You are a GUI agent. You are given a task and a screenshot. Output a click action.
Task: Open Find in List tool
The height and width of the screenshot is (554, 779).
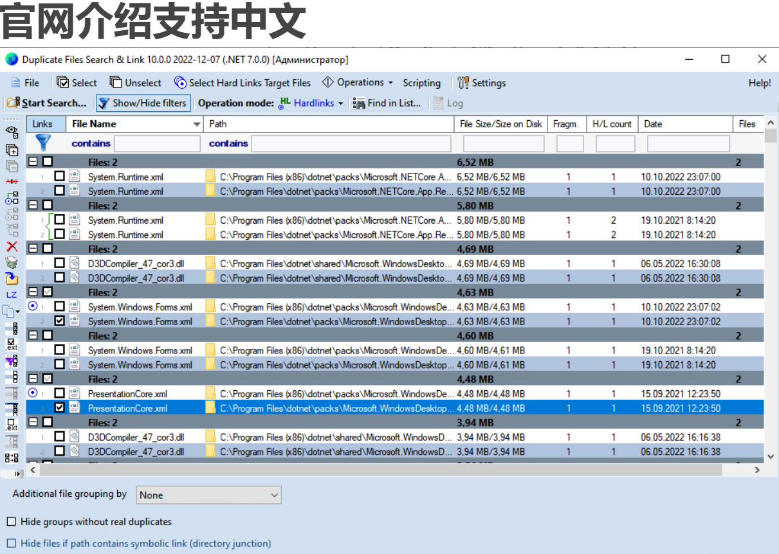(x=387, y=103)
